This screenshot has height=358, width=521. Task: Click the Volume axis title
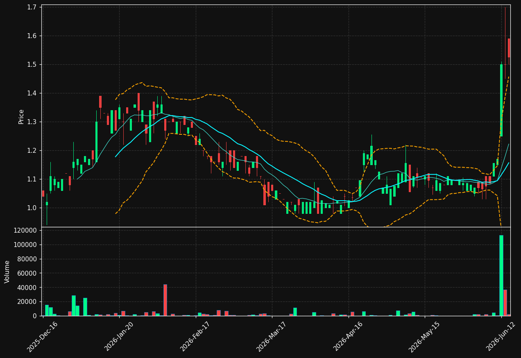pos(7,272)
